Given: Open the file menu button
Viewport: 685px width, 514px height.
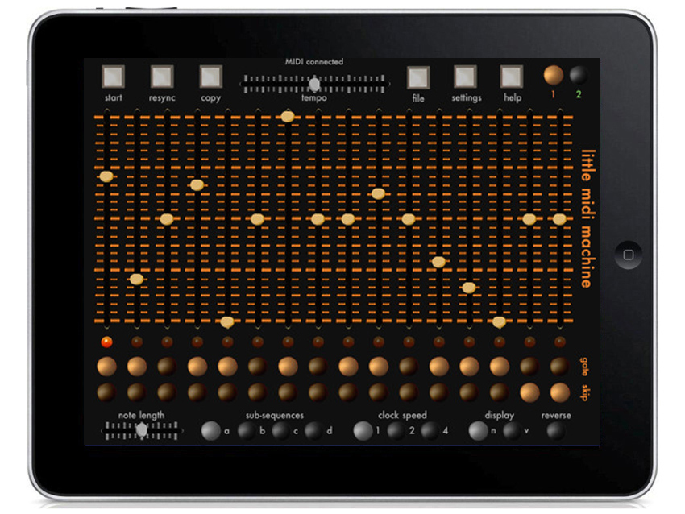Looking at the screenshot, I should pos(418,77).
